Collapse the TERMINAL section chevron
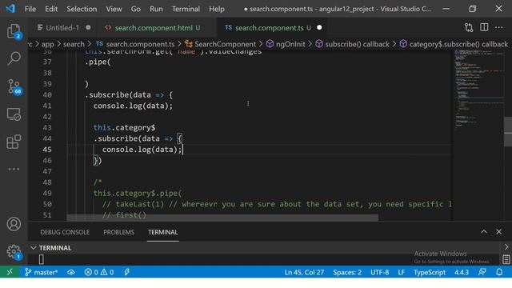Image resolution: width=512 pixels, height=288 pixels. coord(34,248)
